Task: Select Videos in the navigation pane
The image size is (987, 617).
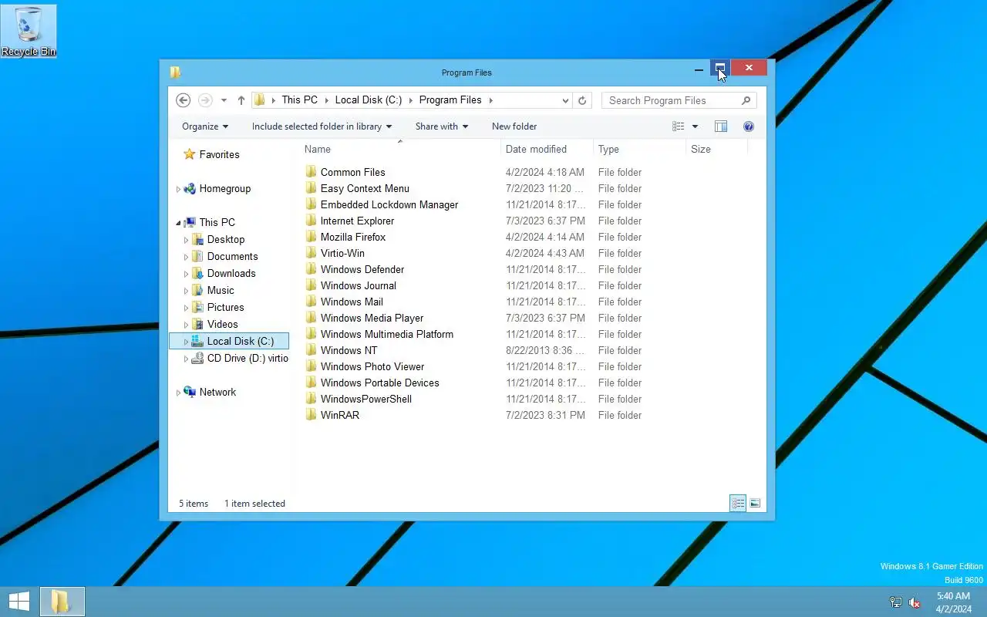Action: [222, 324]
